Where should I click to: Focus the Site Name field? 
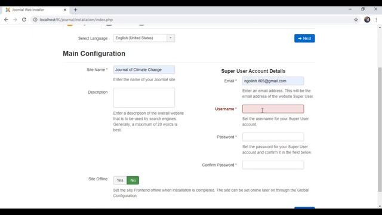(x=144, y=70)
